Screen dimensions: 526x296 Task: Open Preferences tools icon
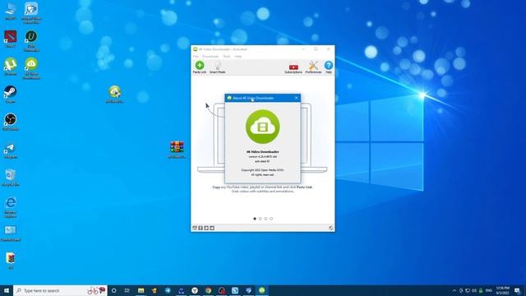pyautogui.click(x=313, y=67)
